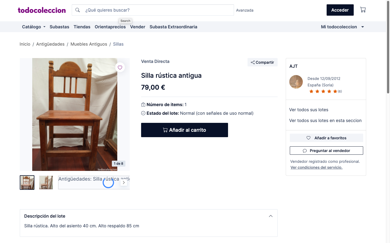Expand the Catálogo dropdown menu

click(34, 27)
